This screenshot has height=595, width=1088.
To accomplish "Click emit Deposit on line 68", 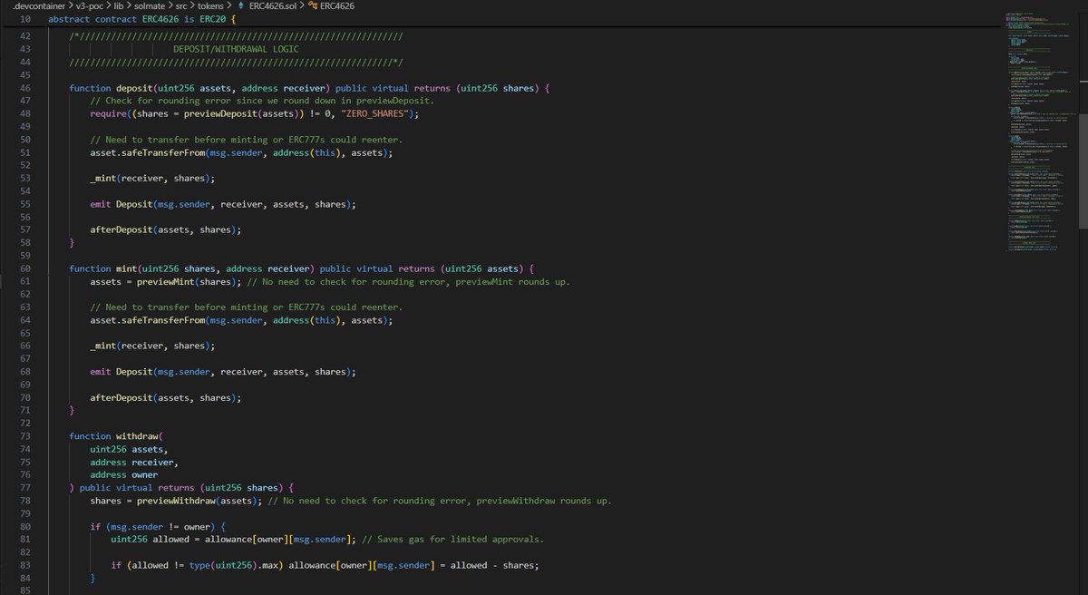I will click(x=120, y=372).
